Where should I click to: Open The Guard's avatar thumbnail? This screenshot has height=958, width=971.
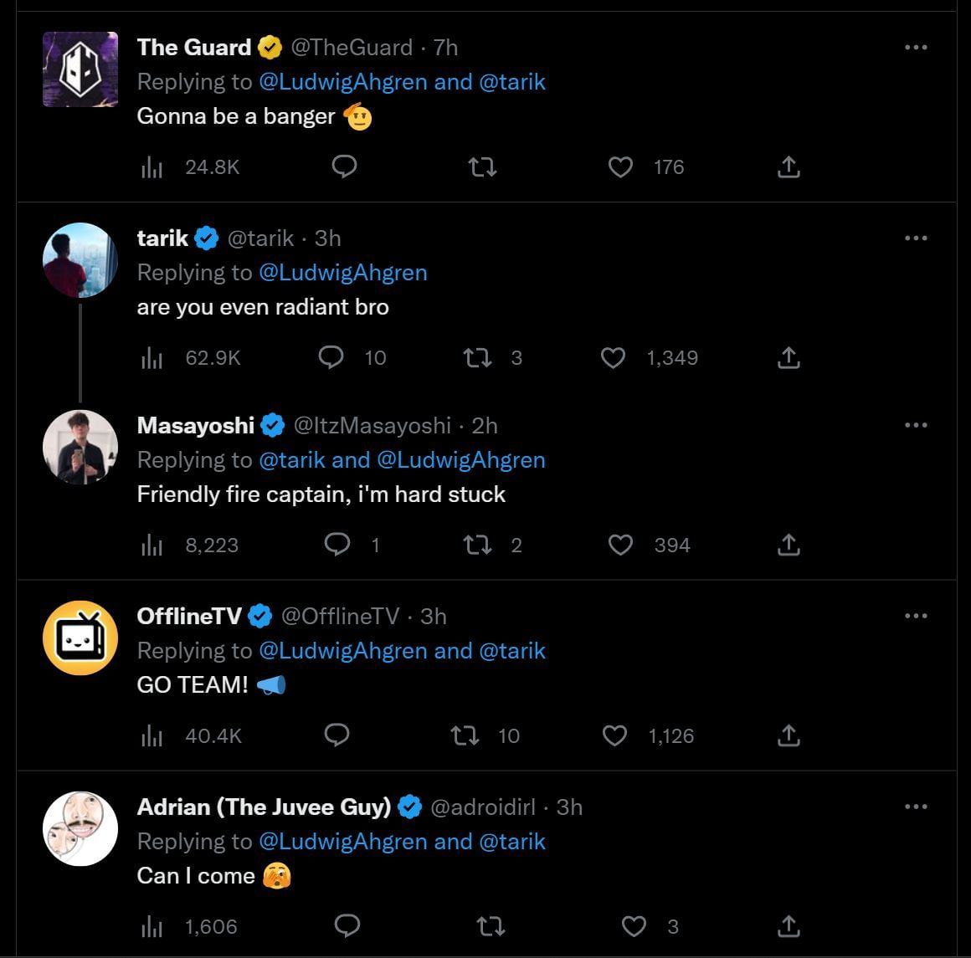[x=80, y=69]
